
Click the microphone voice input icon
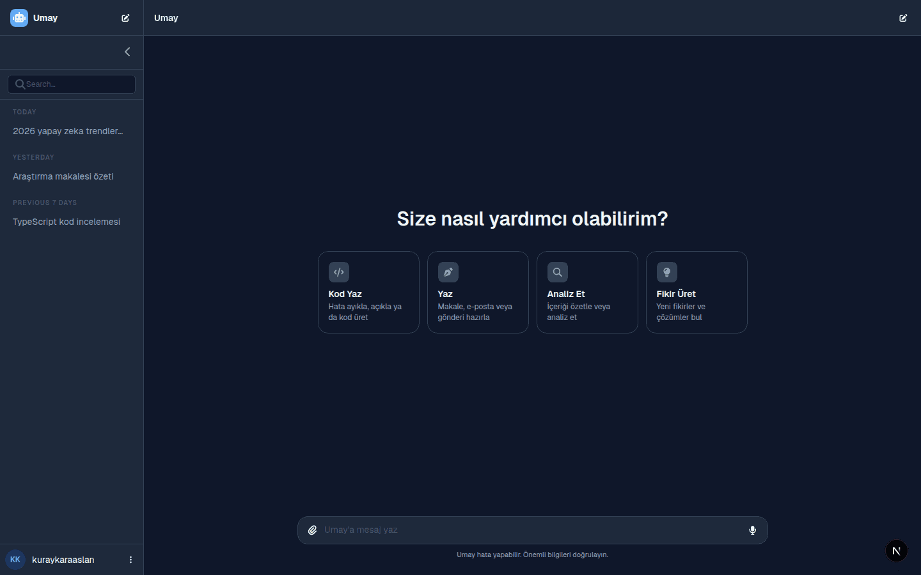(753, 530)
